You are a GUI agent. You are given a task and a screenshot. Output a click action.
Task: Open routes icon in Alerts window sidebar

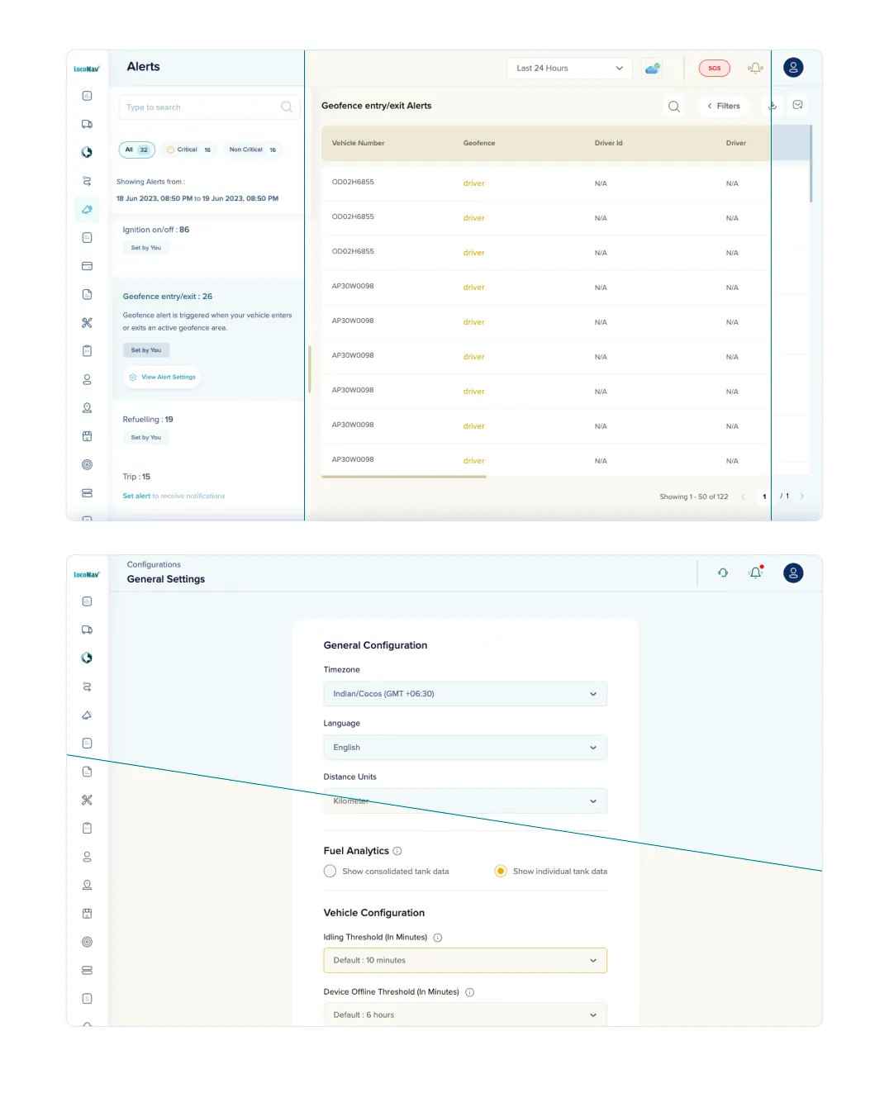[87, 181]
